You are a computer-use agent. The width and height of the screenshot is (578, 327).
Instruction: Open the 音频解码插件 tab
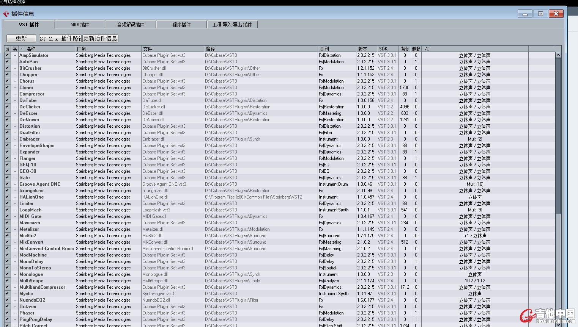[x=131, y=25]
